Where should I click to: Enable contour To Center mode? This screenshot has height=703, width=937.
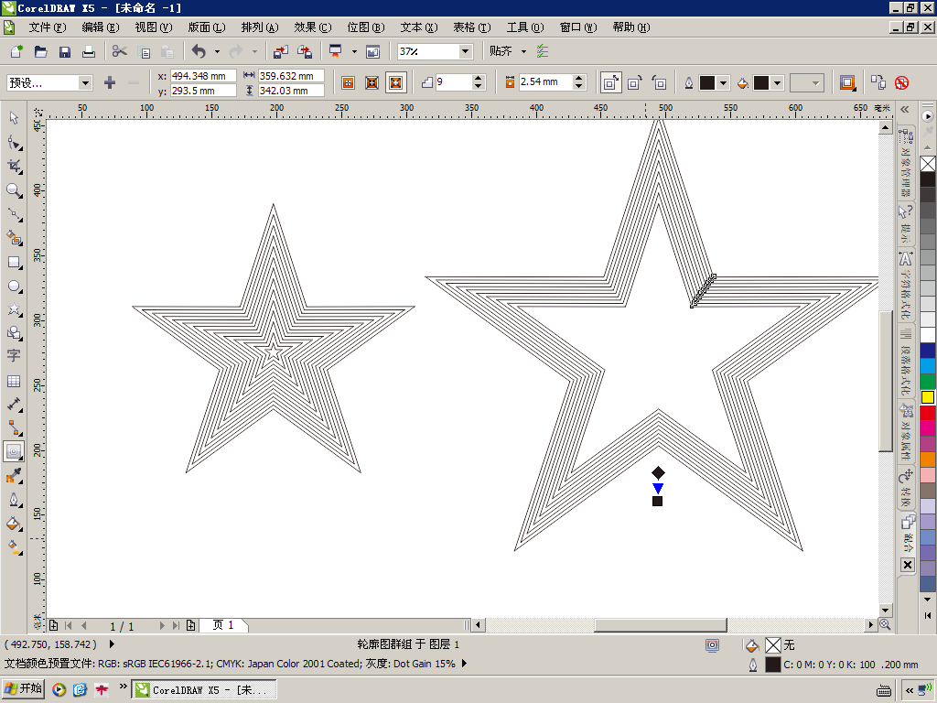tap(349, 83)
